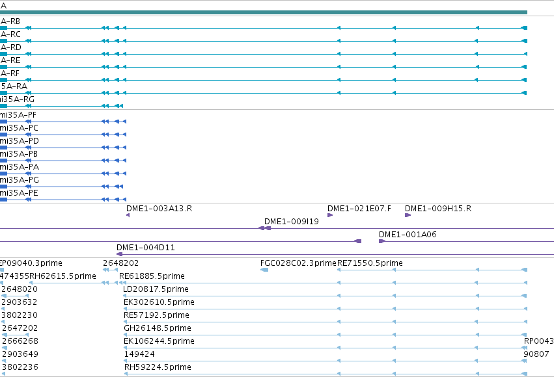Select the 2648020 EST label
Viewport: 554px width, 377px height.
(x=20, y=289)
